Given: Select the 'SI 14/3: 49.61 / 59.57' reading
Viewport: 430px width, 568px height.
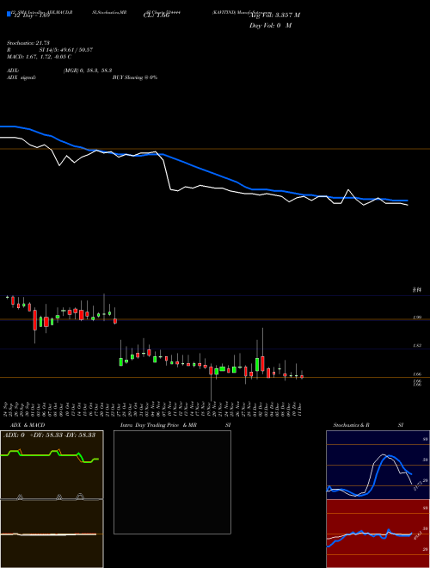Looking at the screenshot, I should coord(66,50).
